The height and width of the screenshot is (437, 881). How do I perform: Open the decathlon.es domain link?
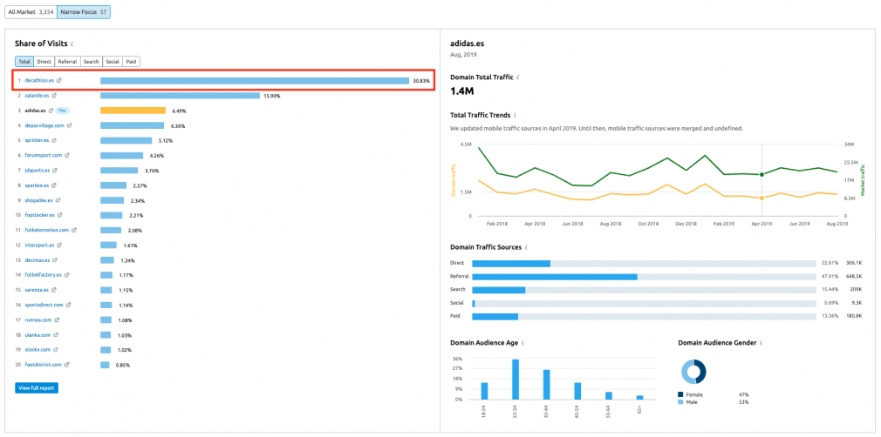(x=39, y=81)
